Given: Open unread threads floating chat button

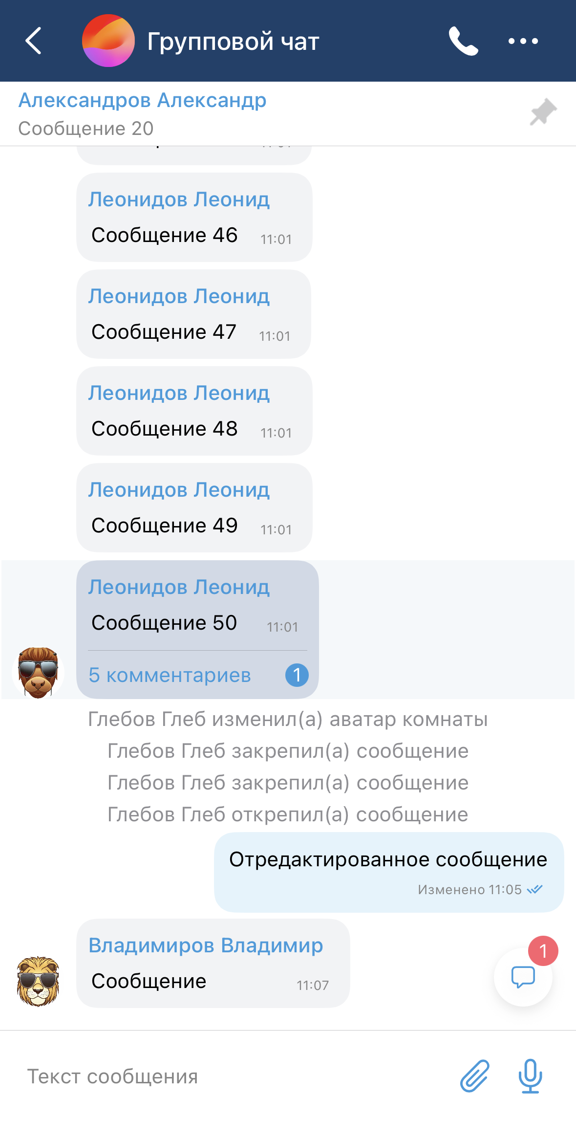Looking at the screenshot, I should pyautogui.click(x=523, y=977).
